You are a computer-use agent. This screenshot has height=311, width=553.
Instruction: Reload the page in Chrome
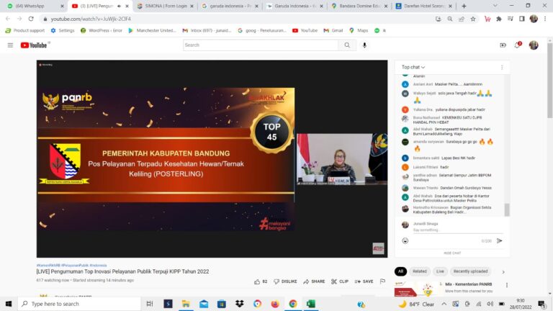click(x=31, y=19)
